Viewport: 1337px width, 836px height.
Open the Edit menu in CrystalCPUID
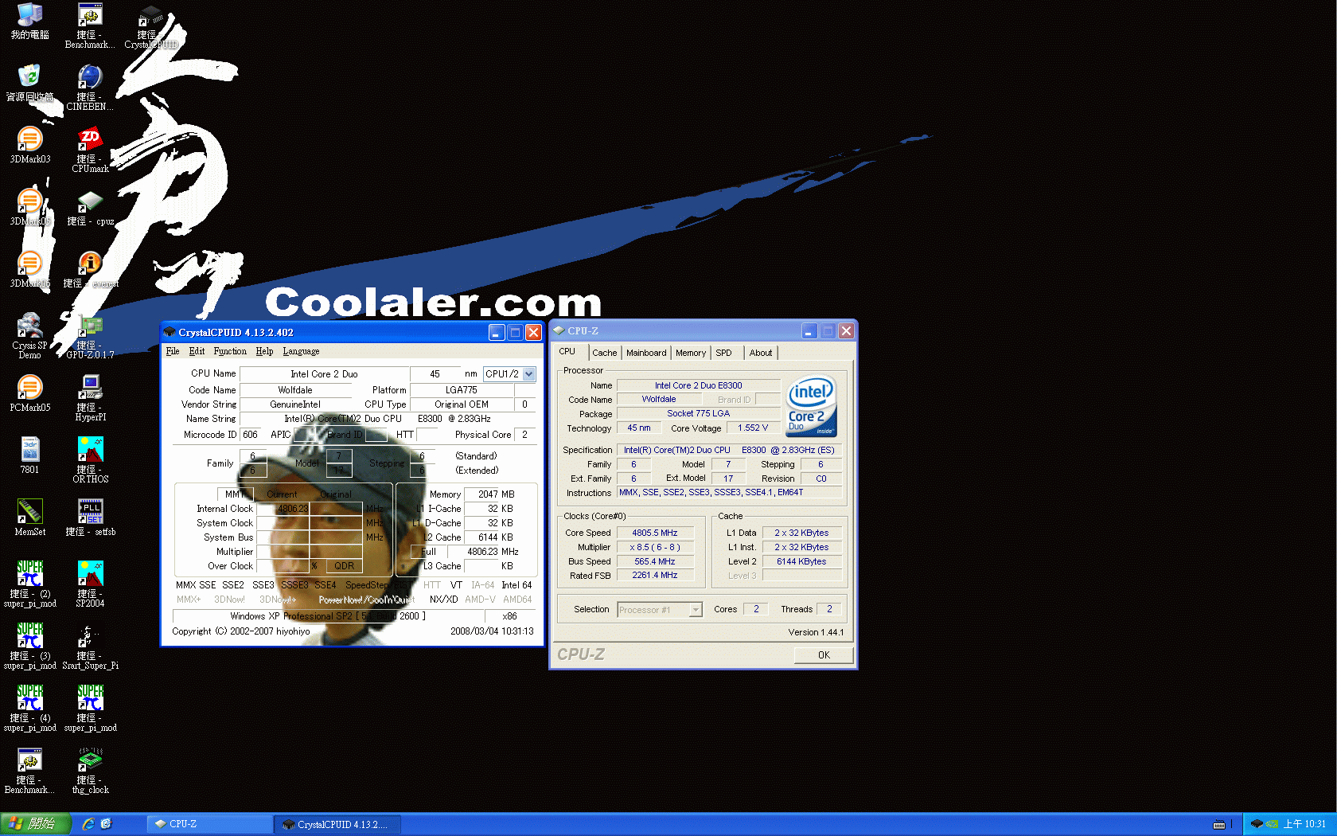[197, 351]
